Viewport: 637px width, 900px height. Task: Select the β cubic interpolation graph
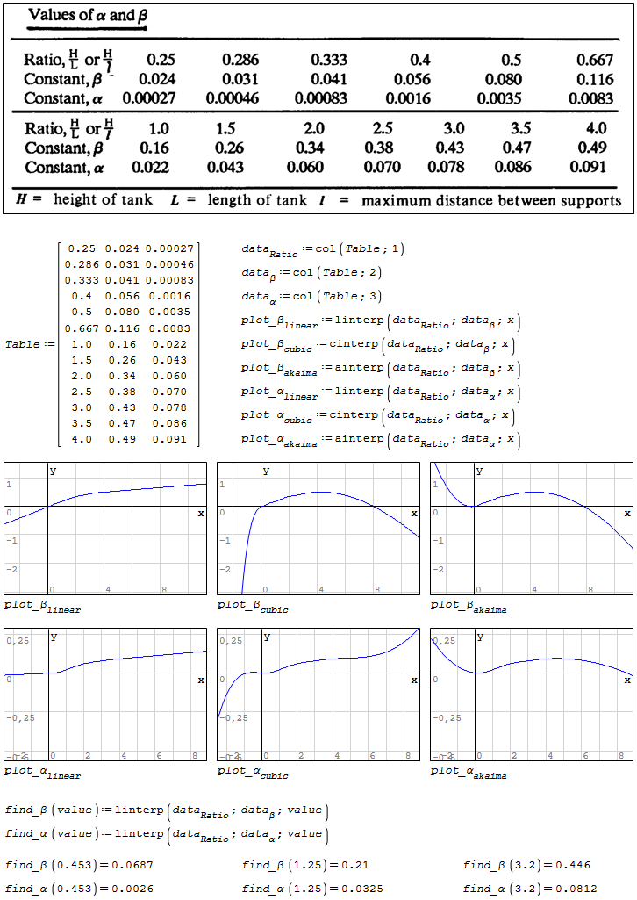318,529
